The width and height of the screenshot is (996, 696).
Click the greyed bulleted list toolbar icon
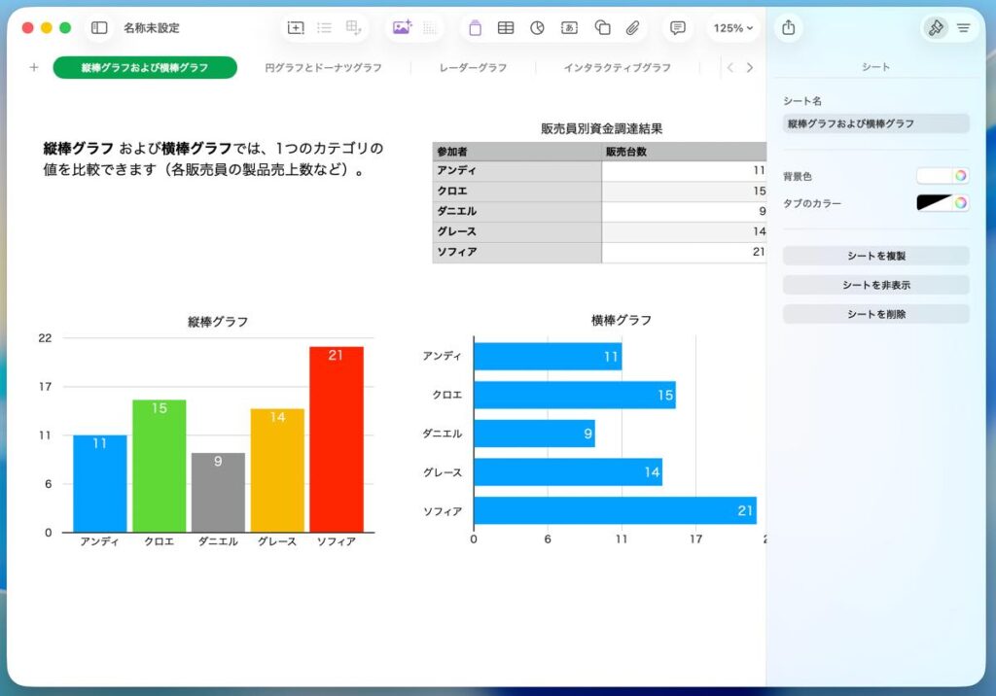coord(325,28)
